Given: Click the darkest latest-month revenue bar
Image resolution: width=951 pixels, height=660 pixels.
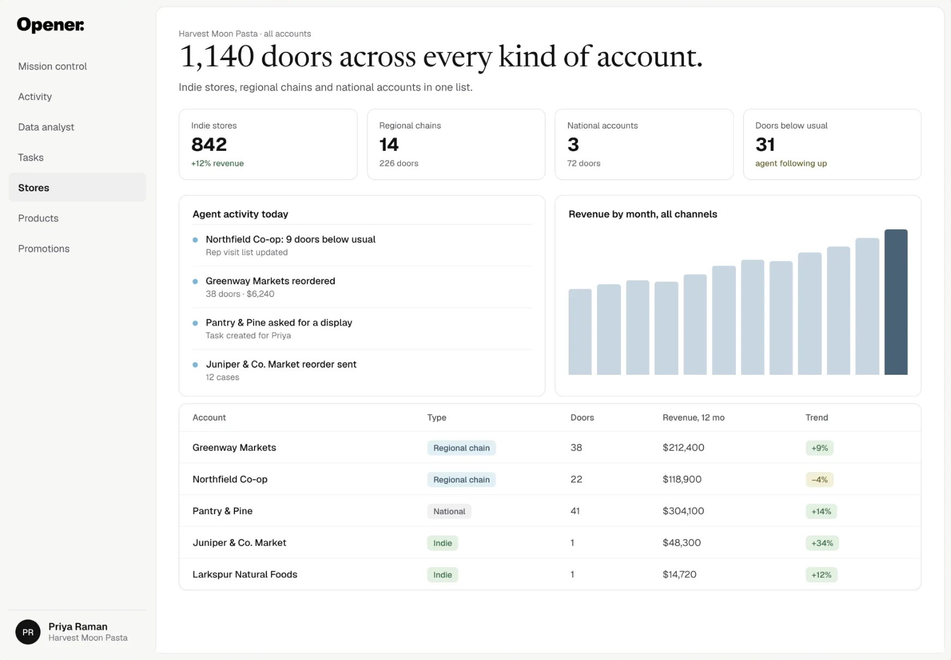Looking at the screenshot, I should click(896, 302).
